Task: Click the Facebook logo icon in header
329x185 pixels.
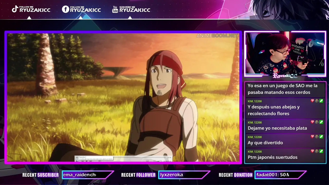Action: 66,9
